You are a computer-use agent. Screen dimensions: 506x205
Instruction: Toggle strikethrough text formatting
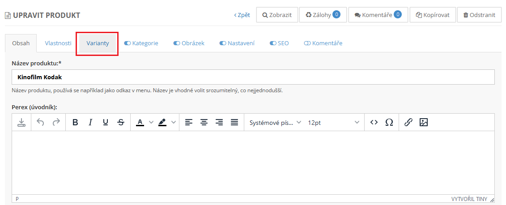(120, 122)
